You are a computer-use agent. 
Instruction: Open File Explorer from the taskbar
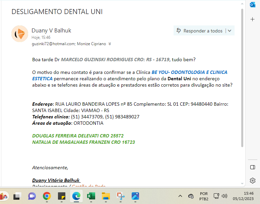click(x=106, y=196)
